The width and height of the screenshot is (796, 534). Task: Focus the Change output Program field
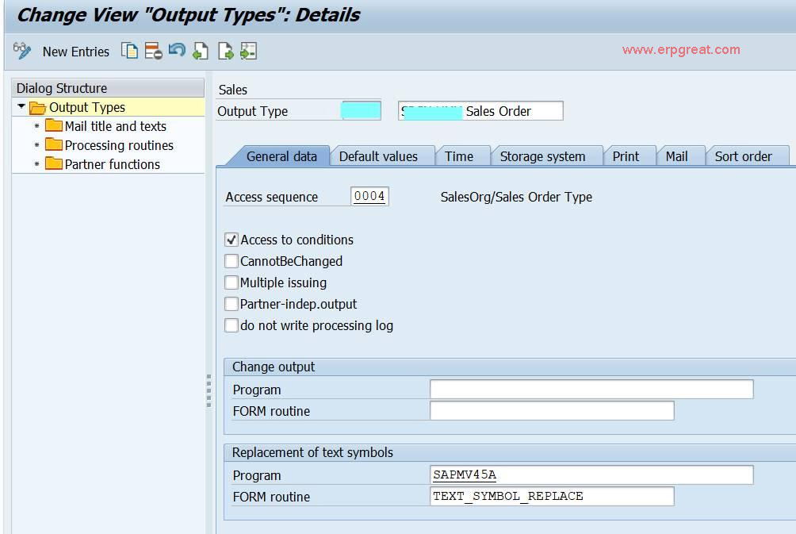591,390
